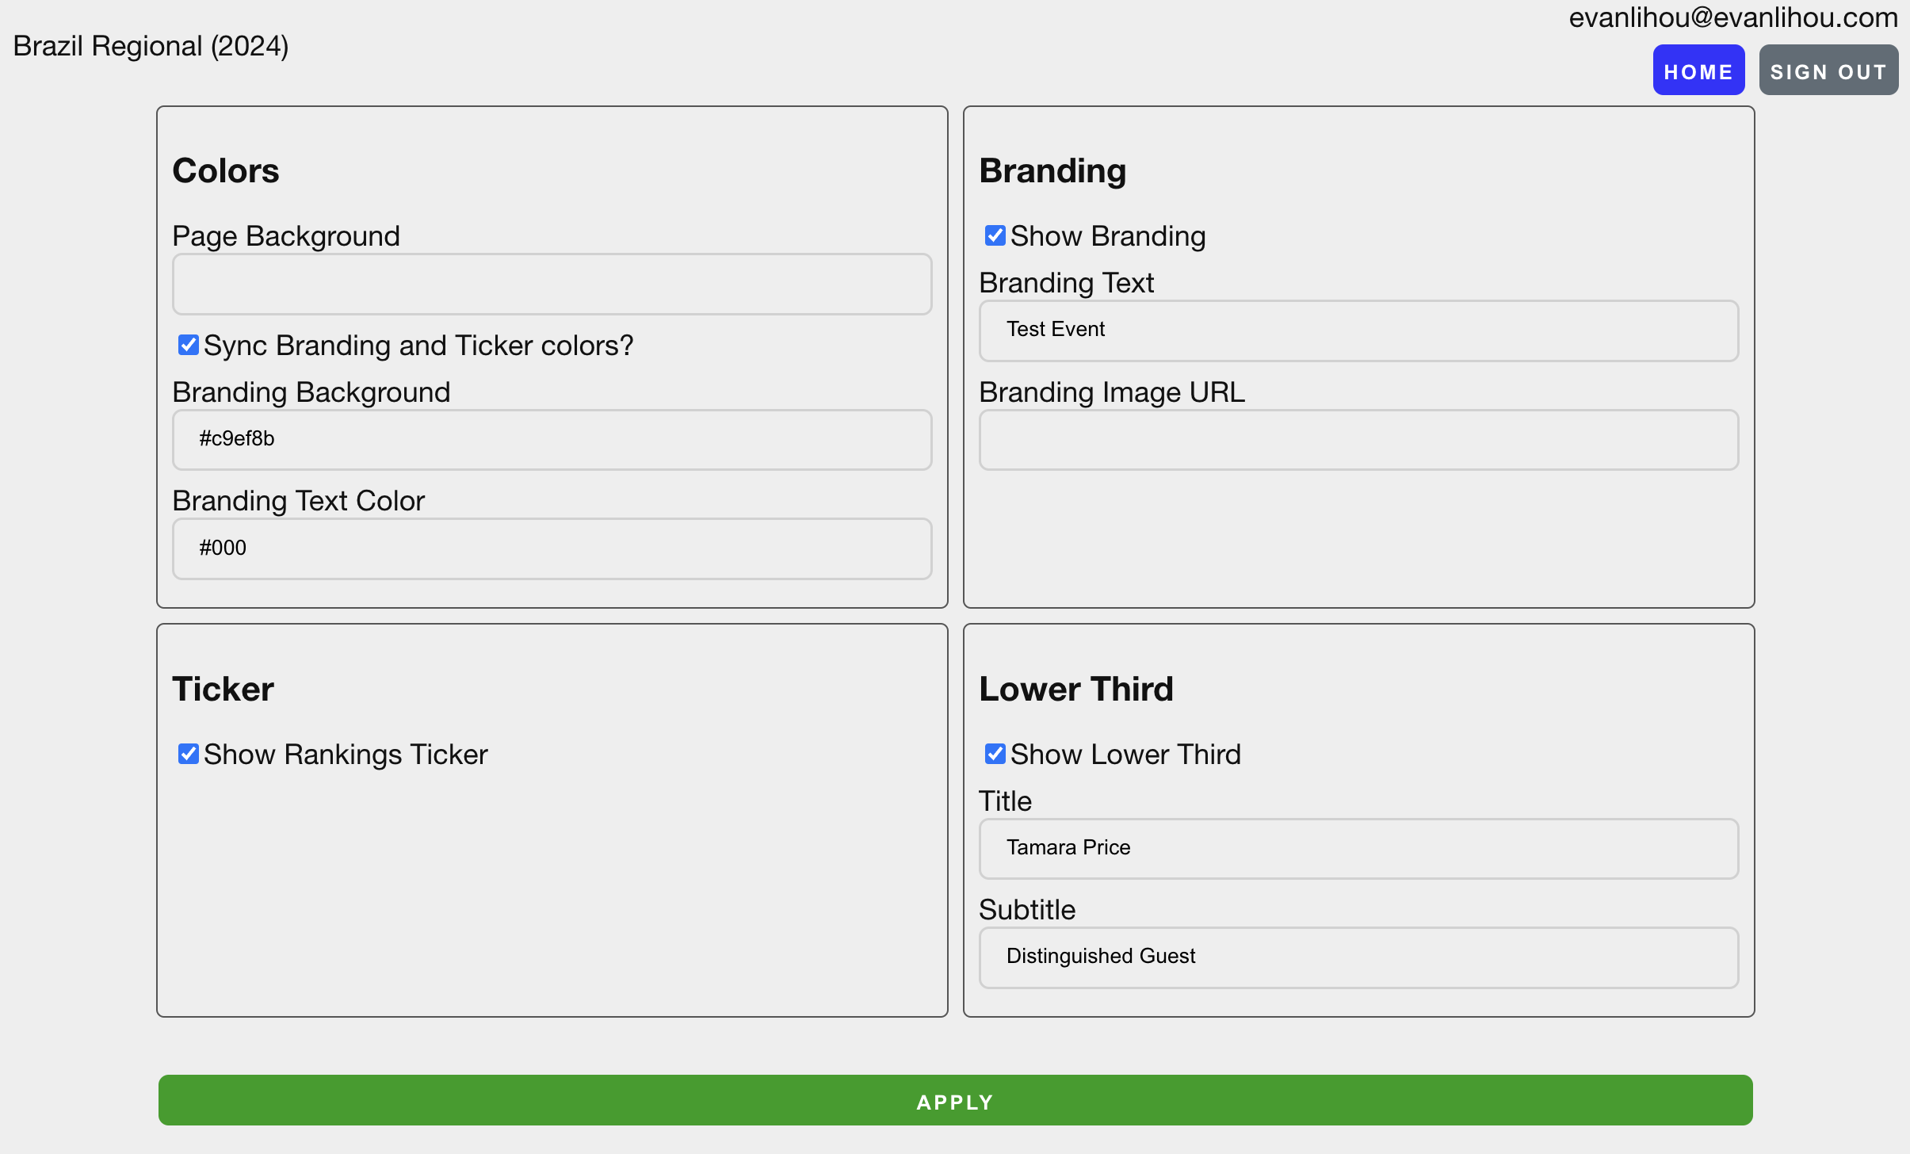Viewport: 1910px width, 1154px height.
Task: Click the SIGN OUT button
Action: (x=1828, y=70)
